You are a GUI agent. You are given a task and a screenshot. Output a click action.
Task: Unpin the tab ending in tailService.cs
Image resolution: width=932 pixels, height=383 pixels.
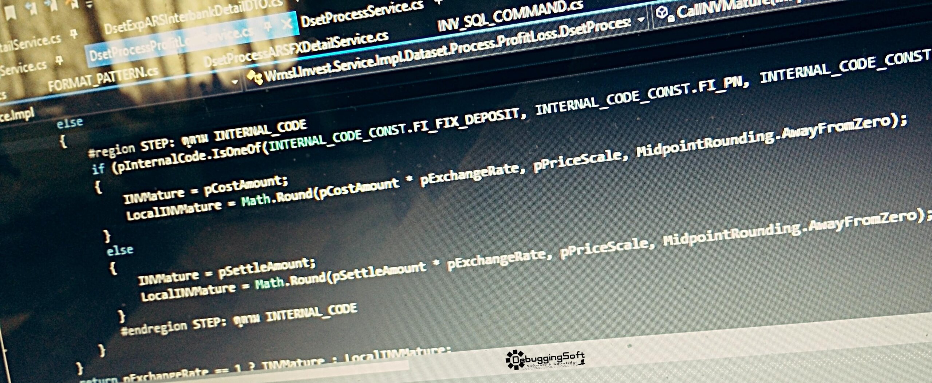[74, 35]
